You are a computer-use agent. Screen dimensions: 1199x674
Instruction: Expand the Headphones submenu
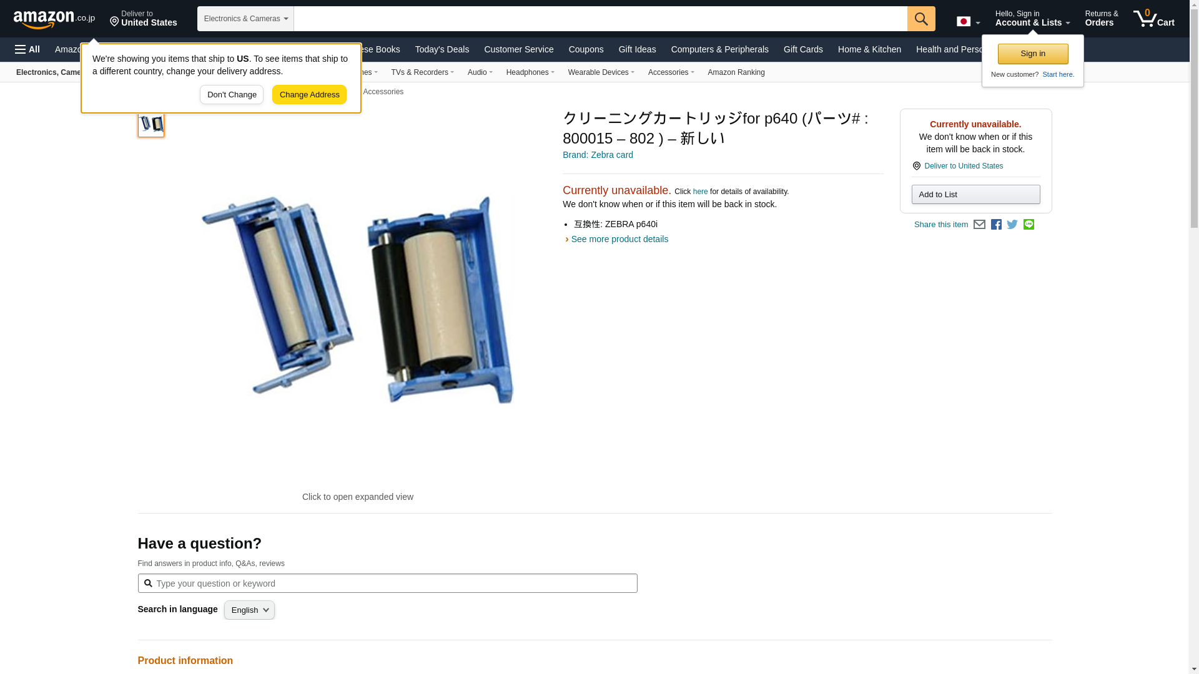pos(530,72)
